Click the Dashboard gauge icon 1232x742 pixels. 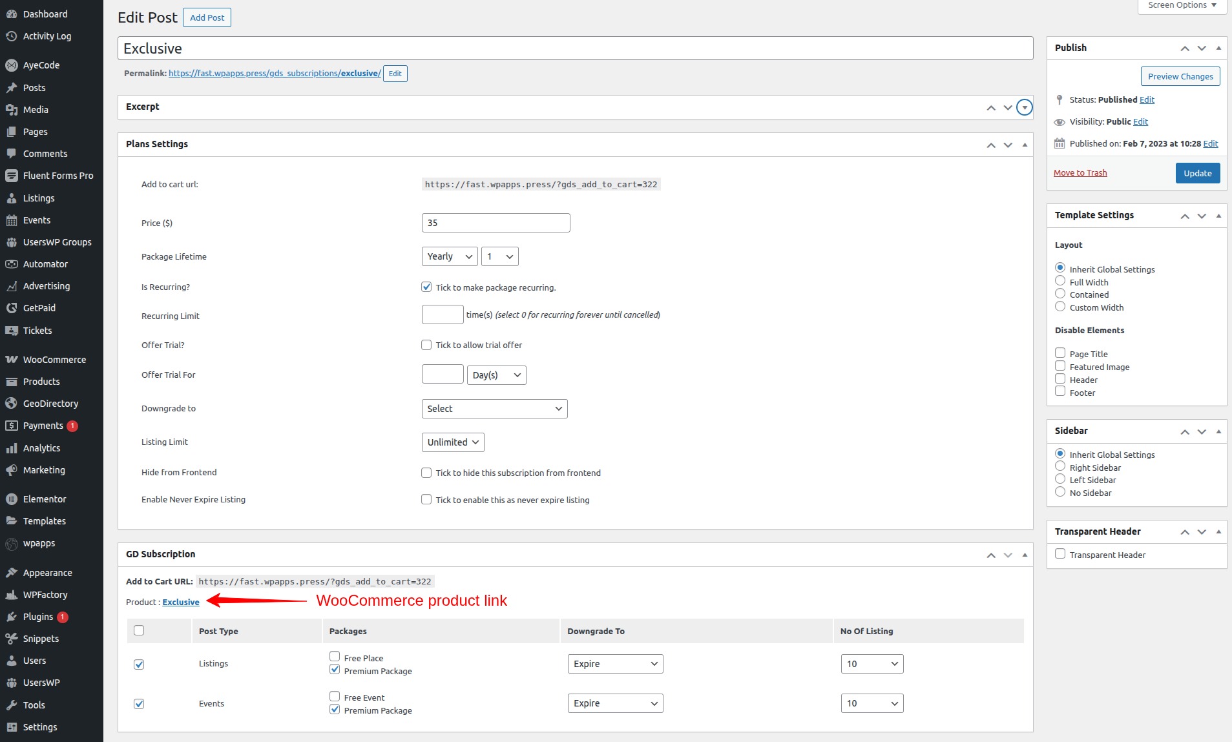pyautogui.click(x=11, y=14)
